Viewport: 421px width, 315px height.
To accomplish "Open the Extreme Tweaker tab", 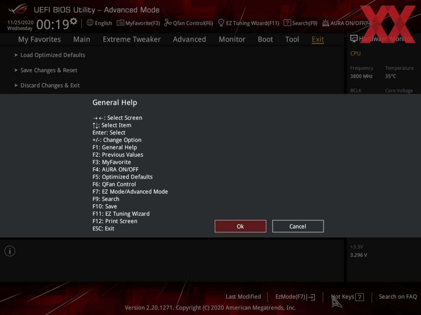I will pyautogui.click(x=132, y=39).
